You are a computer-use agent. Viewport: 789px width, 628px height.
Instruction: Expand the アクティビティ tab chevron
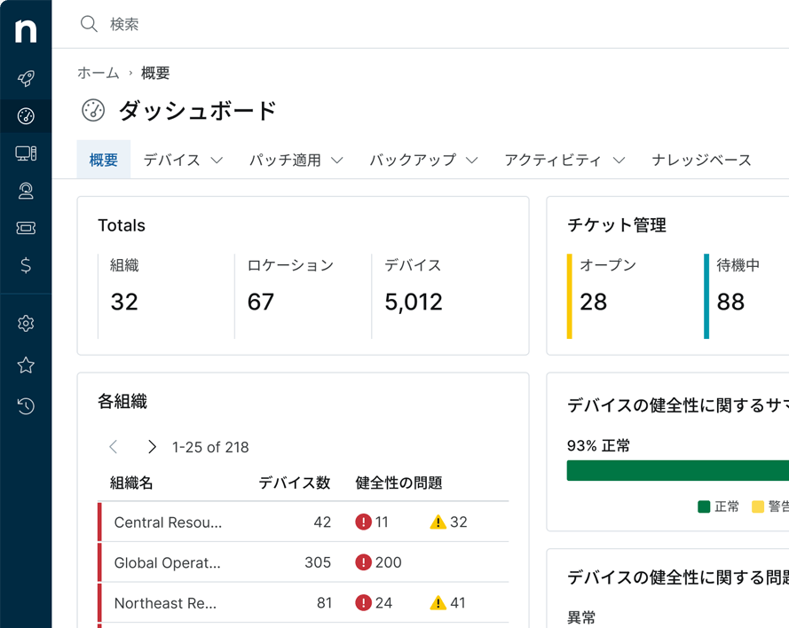tap(619, 161)
